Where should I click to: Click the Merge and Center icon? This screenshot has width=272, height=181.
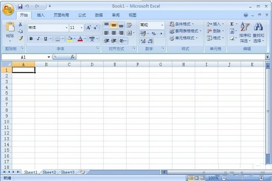coord(129,33)
